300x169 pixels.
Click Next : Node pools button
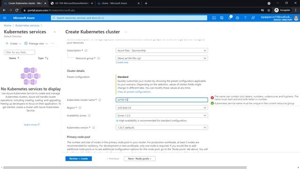(x=140, y=159)
